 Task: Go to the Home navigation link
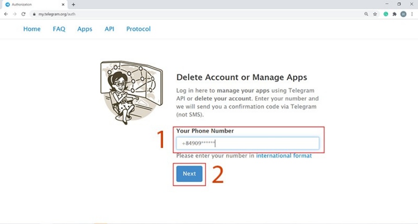point(32,29)
